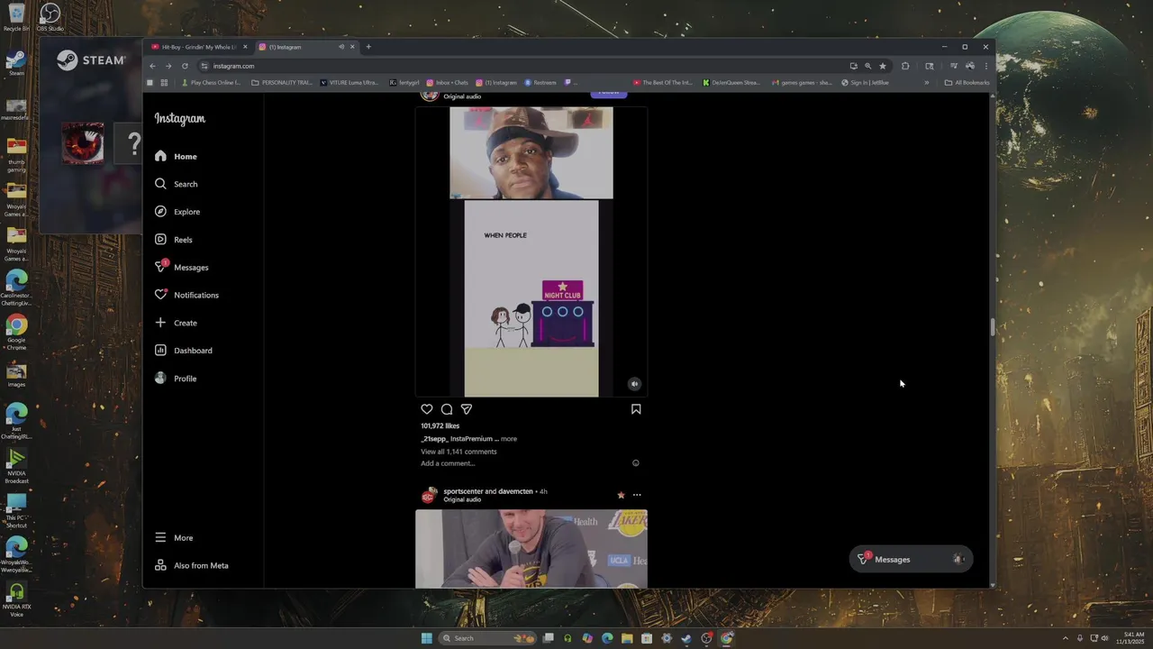Open the Play Chess Online bookmark
This screenshot has height=649, width=1153.
211,83
